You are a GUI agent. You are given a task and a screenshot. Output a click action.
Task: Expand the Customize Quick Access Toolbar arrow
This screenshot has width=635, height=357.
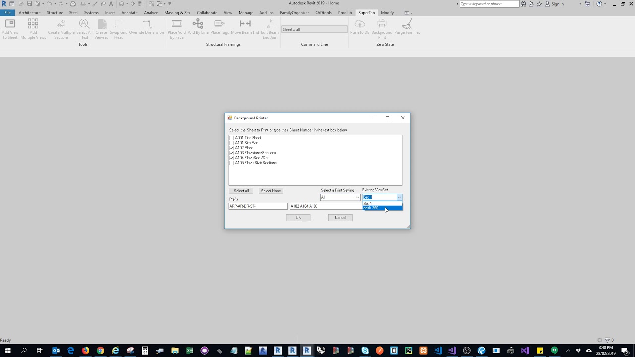pos(170,4)
